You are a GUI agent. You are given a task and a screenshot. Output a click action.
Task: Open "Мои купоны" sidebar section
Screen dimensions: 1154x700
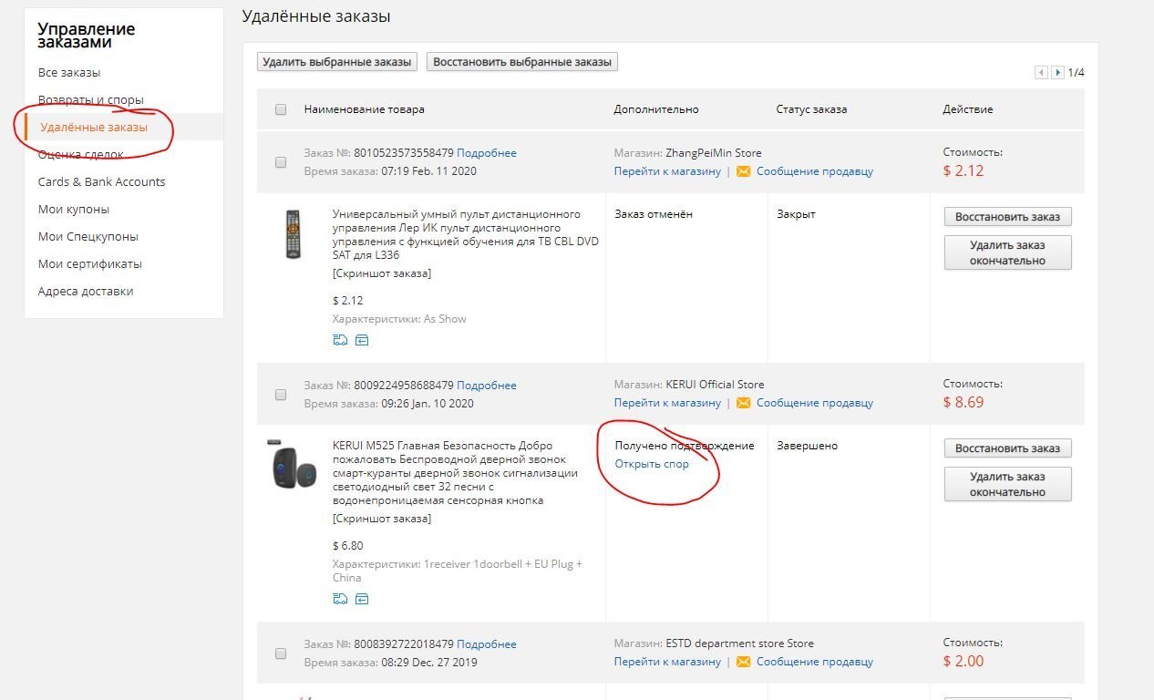click(74, 210)
